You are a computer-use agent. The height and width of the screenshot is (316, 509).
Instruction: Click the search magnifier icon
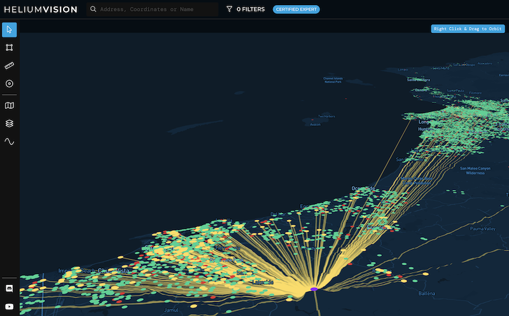pyautogui.click(x=94, y=10)
